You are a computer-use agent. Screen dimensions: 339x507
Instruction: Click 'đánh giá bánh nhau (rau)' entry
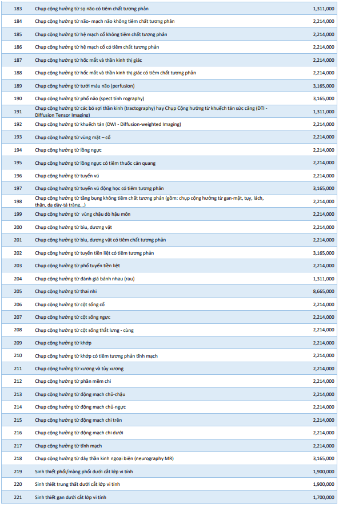point(85,279)
